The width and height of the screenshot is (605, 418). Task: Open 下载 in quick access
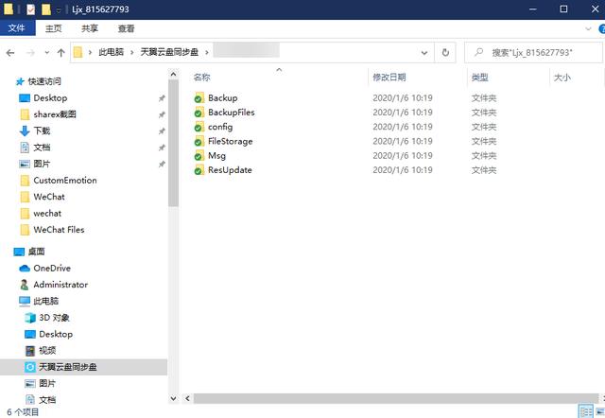[42, 131]
